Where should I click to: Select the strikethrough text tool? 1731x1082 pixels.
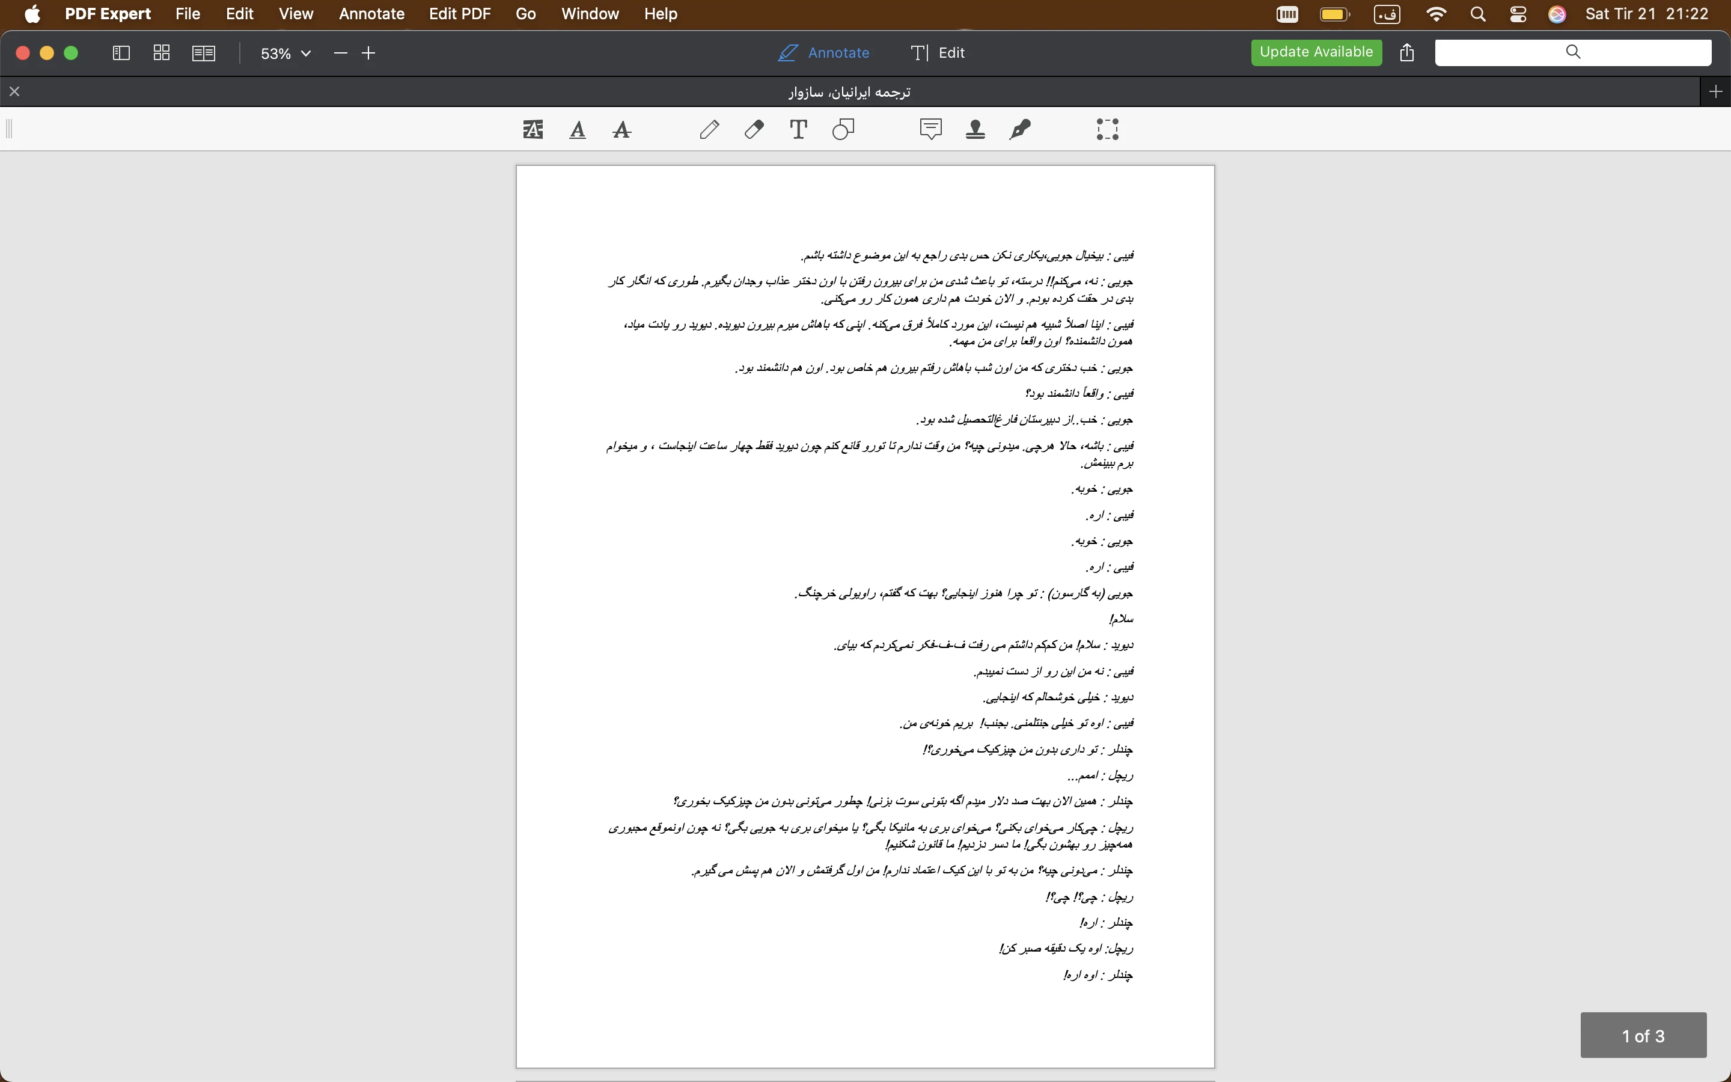pos(621,129)
